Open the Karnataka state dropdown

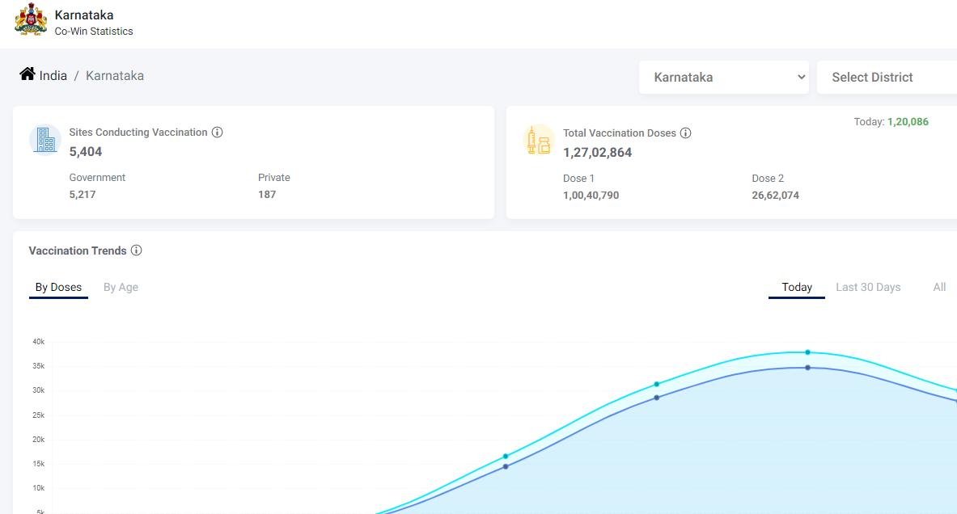(723, 78)
